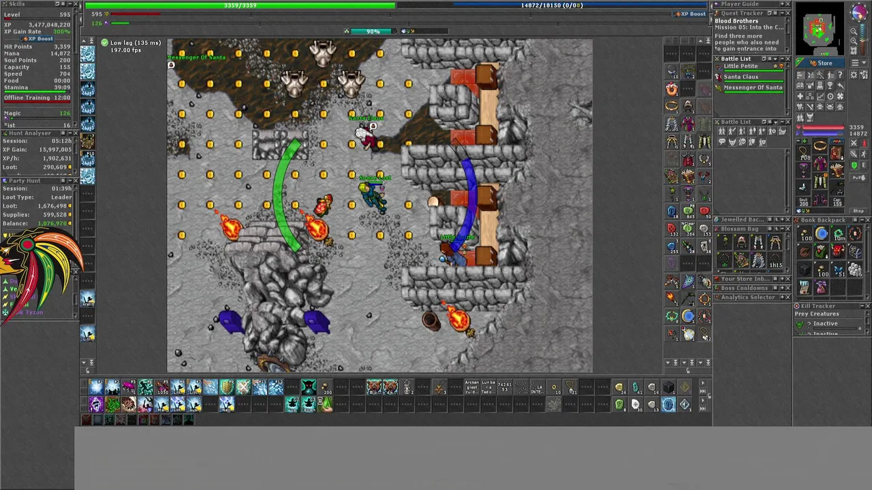Click the minimap view
This screenshot has width=872, height=490.
click(x=820, y=28)
